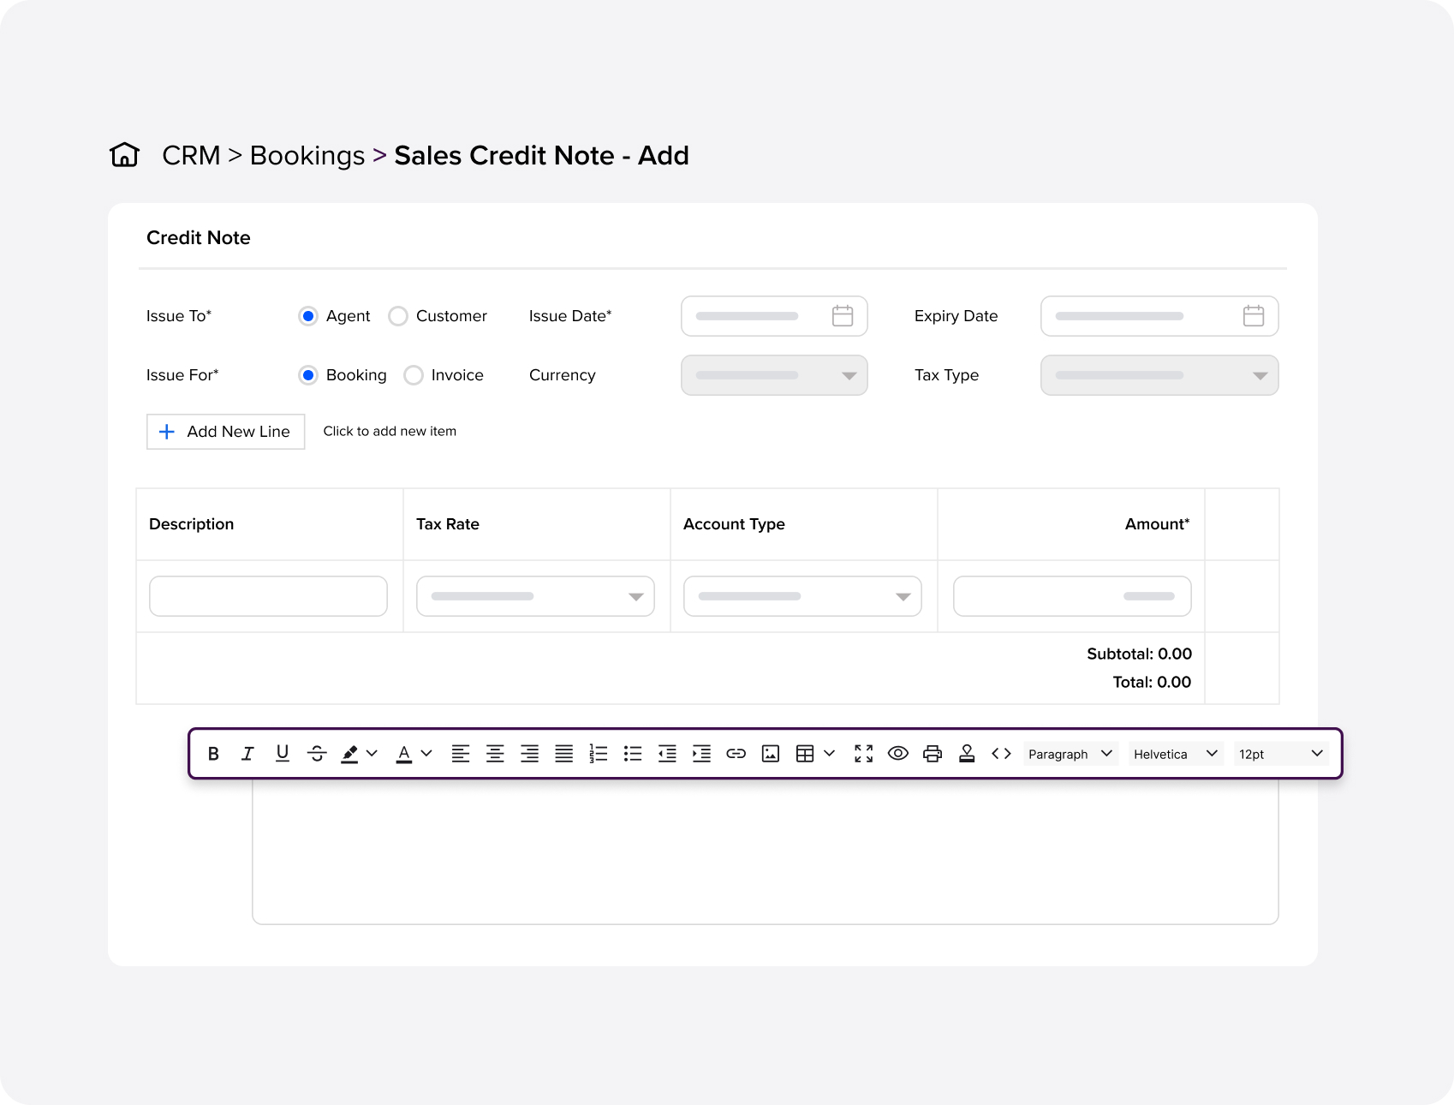Align text right
Screen dimensions: 1454x1105
[530, 754]
